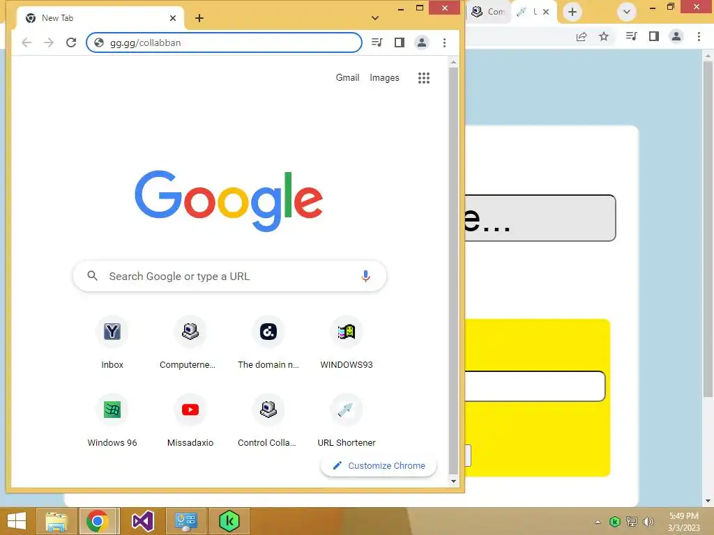Click the forward arrow in front Chrome window
The image size is (714, 535).
point(49,42)
